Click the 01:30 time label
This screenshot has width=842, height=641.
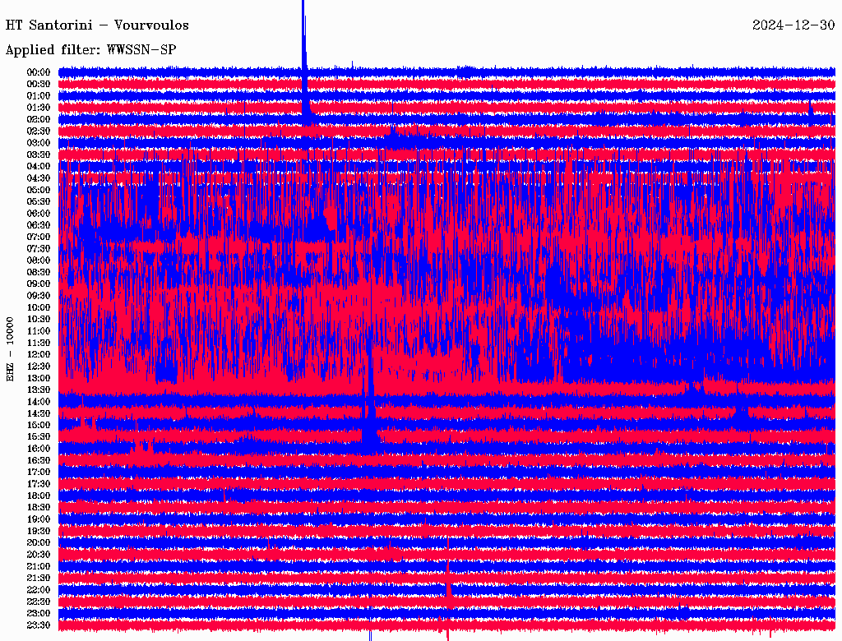tap(39, 108)
